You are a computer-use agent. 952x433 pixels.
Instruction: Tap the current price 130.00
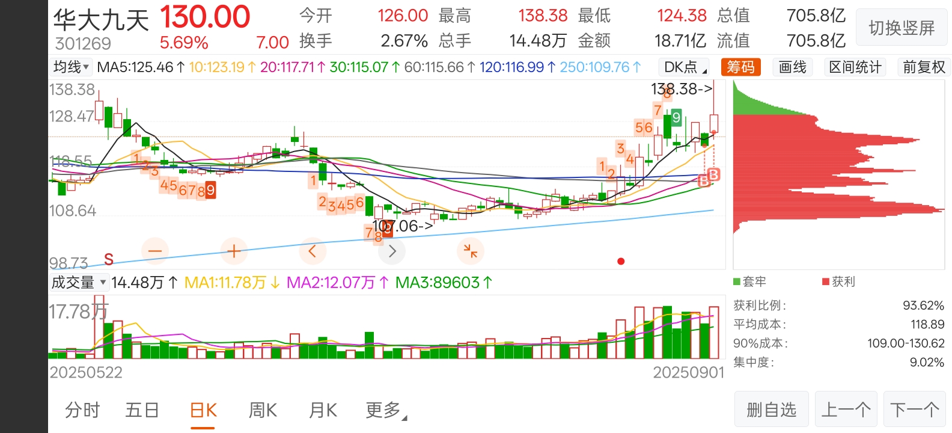pyautogui.click(x=205, y=17)
